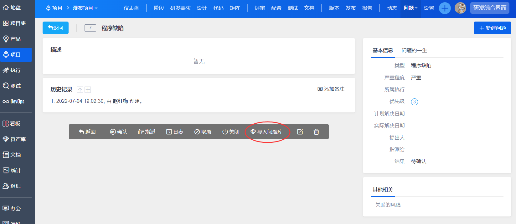Screen dimensions: 516x224
Task: Click the 严重 severity value
Action: pyautogui.click(x=416, y=78)
